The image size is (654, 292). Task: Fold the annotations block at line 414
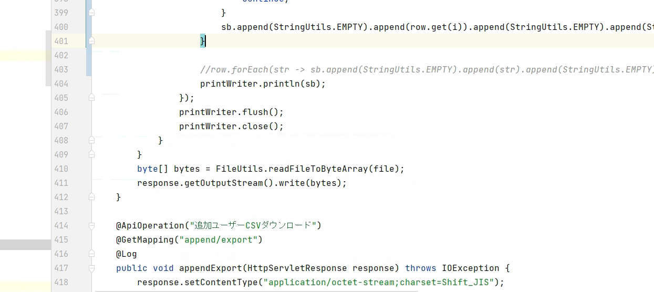tap(91, 225)
